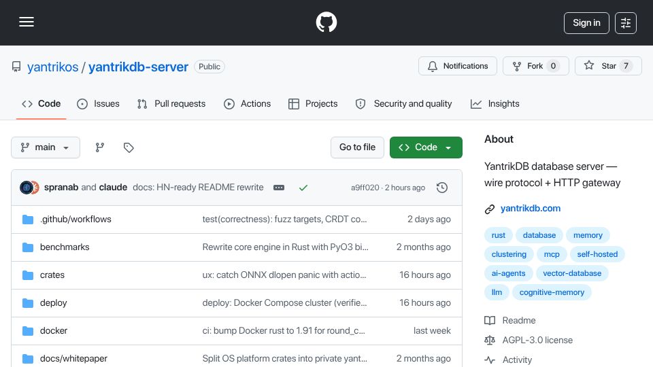Open the Pull requests tab
The width and height of the screenshot is (653, 367).
click(171, 103)
